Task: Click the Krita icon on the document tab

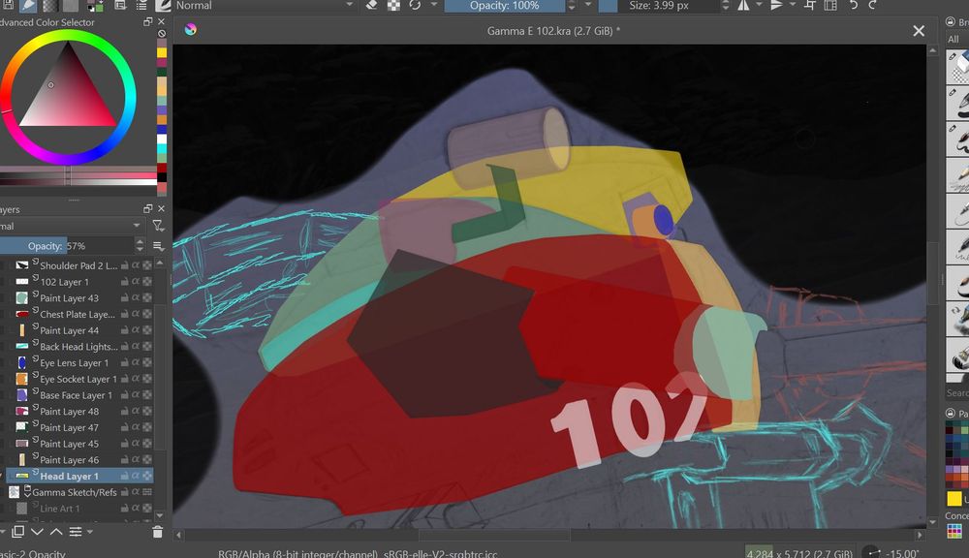Action: (x=190, y=30)
